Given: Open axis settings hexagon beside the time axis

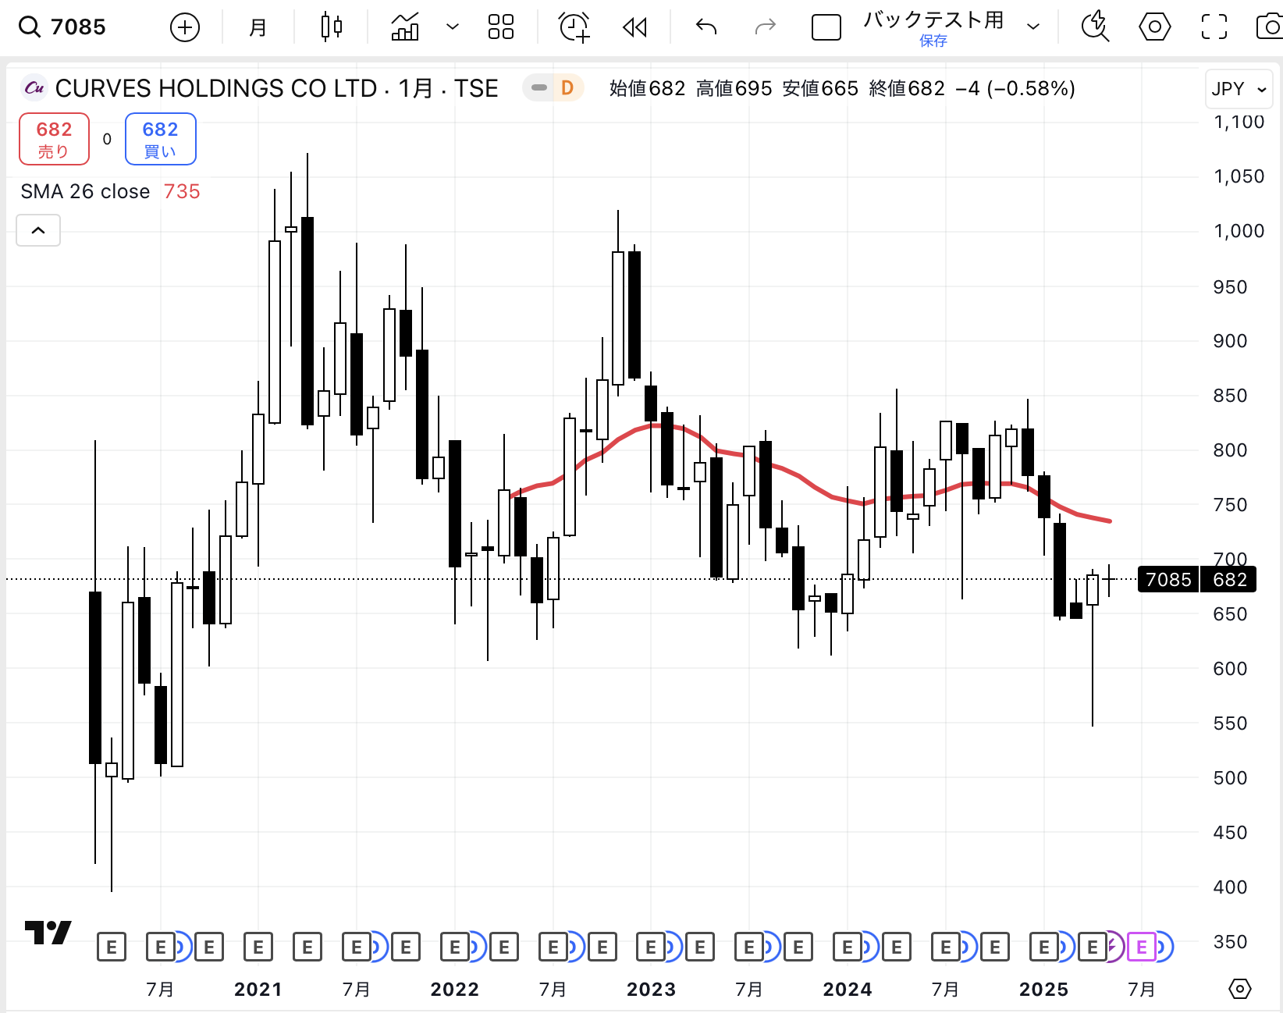Looking at the screenshot, I should tap(1240, 989).
